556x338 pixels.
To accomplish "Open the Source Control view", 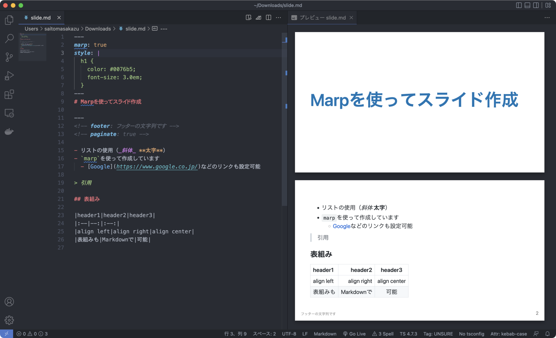I will 9,57.
